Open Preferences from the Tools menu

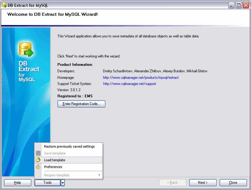click(x=68, y=167)
